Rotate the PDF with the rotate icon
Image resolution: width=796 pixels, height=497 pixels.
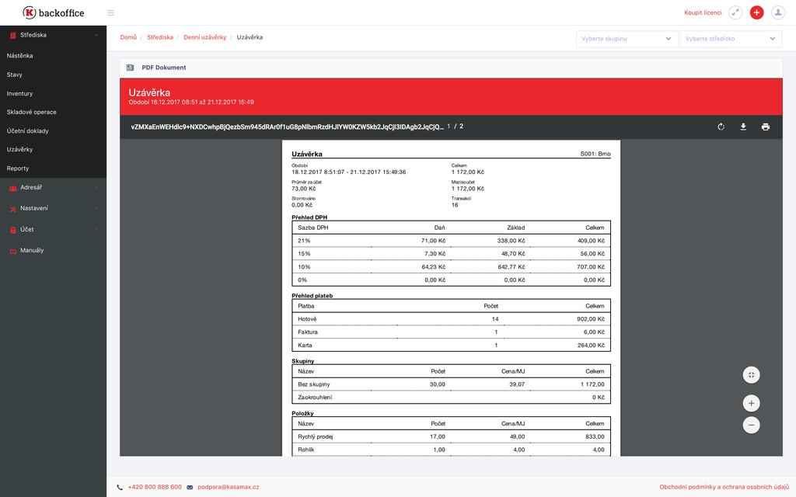point(721,127)
